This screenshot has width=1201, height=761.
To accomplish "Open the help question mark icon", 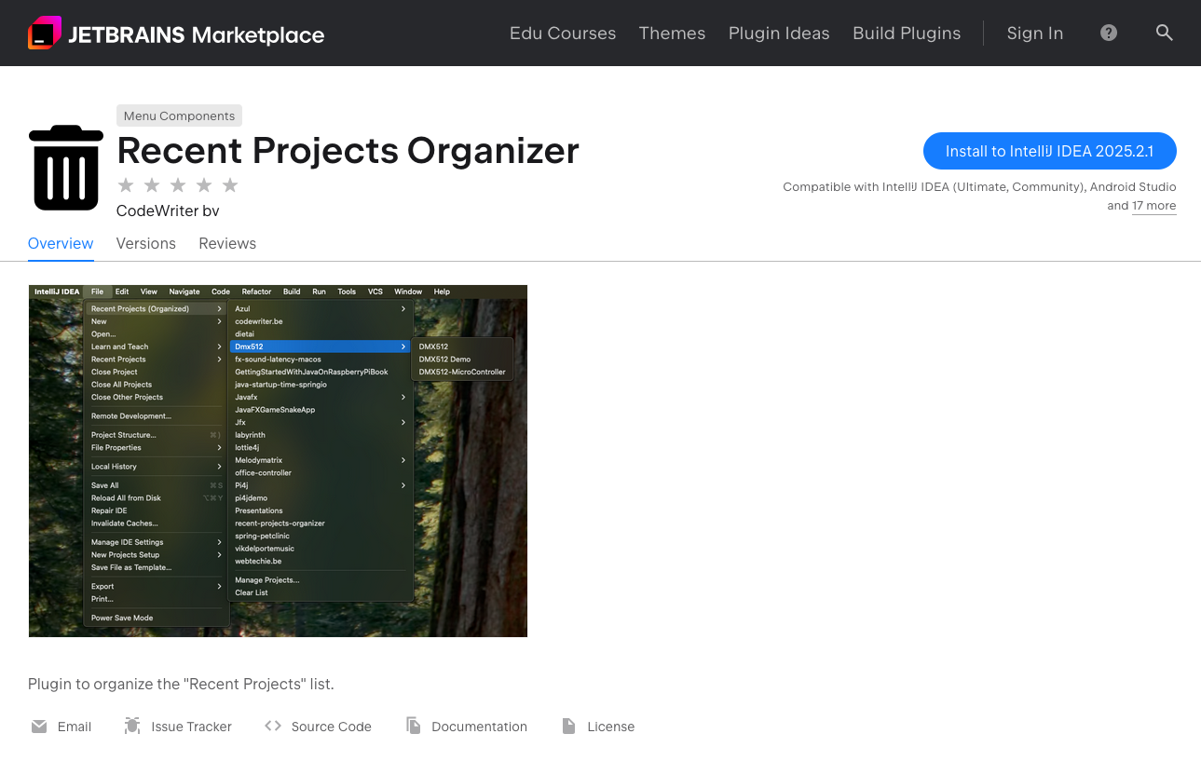I will click(1108, 33).
